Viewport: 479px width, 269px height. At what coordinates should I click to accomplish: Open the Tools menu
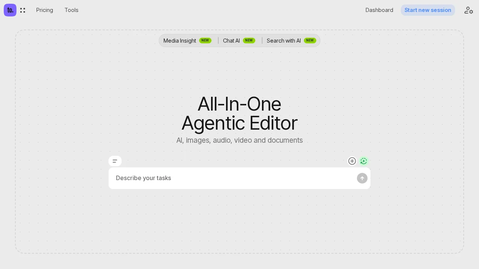click(x=71, y=10)
